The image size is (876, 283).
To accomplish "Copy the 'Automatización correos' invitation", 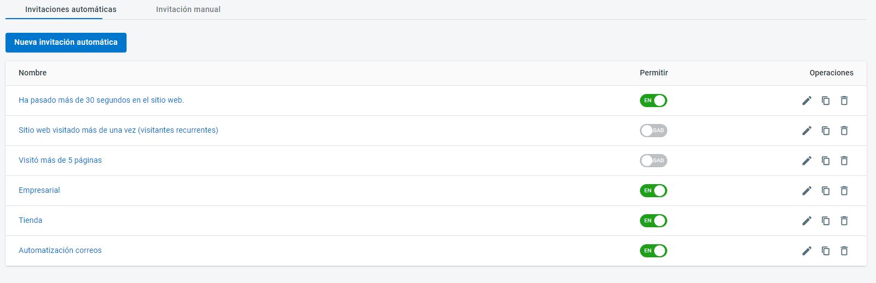I will click(x=826, y=251).
